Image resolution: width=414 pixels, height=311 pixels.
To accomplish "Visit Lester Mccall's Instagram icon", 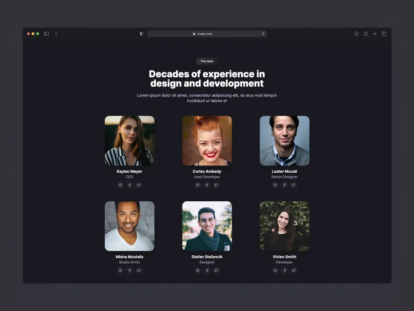I will 275,185.
